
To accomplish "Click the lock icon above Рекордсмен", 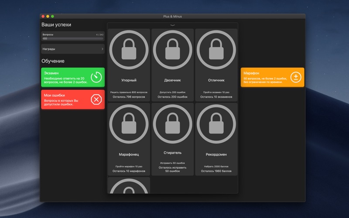I will [216, 124].
